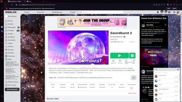Viewport: 182px width, 102px height.
Task: Click the Roblox logo in header
Action: point(11,12)
